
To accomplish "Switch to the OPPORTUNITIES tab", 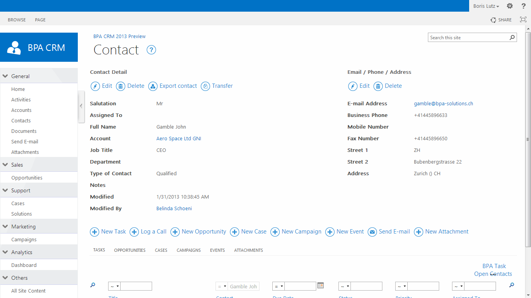I will (x=130, y=250).
